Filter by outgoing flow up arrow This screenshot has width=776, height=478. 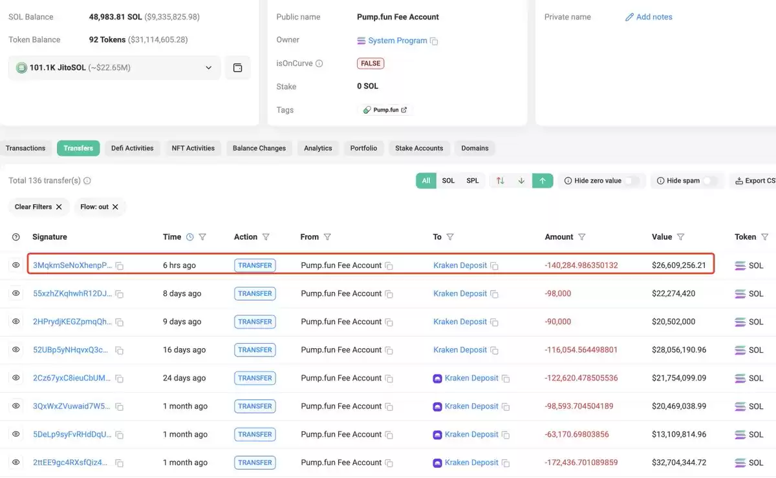click(x=543, y=181)
